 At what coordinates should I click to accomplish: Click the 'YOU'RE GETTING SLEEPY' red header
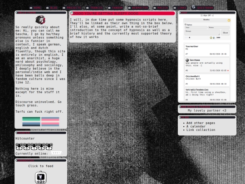pos(122,14)
